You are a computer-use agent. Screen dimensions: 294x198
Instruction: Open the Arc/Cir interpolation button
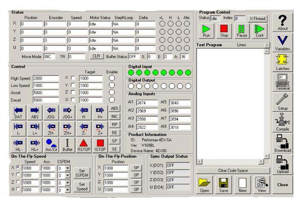(x=51, y=145)
